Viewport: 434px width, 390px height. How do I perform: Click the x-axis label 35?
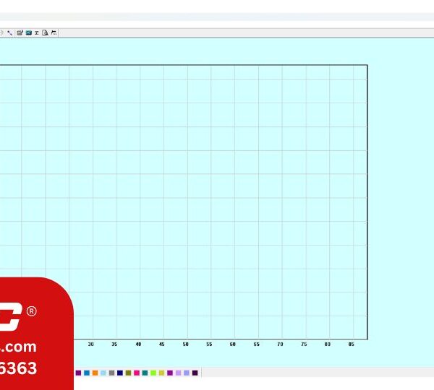point(114,344)
